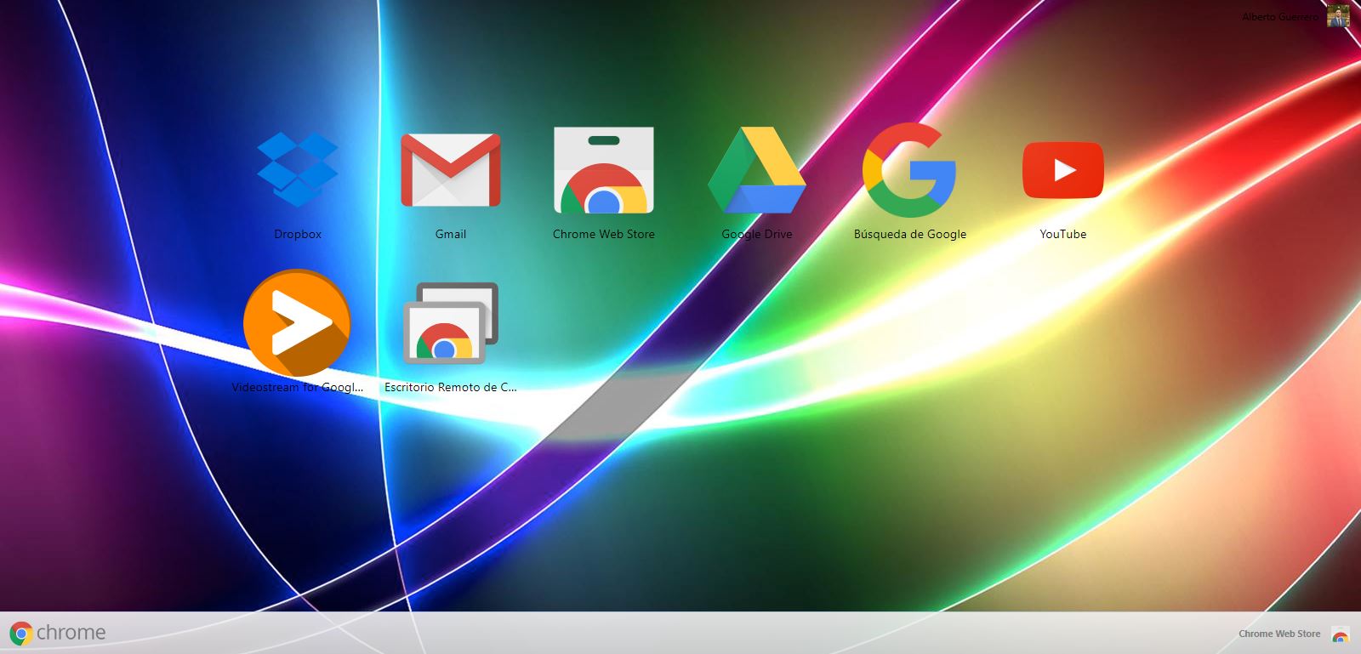Click the Gmail label text
Image resolution: width=1361 pixels, height=654 pixels.
(x=451, y=234)
